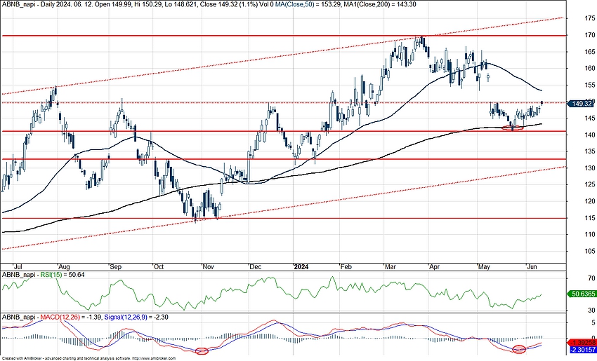Screen dimensions: 597x361
Task: Click the May date axis label
Action: click(484, 267)
